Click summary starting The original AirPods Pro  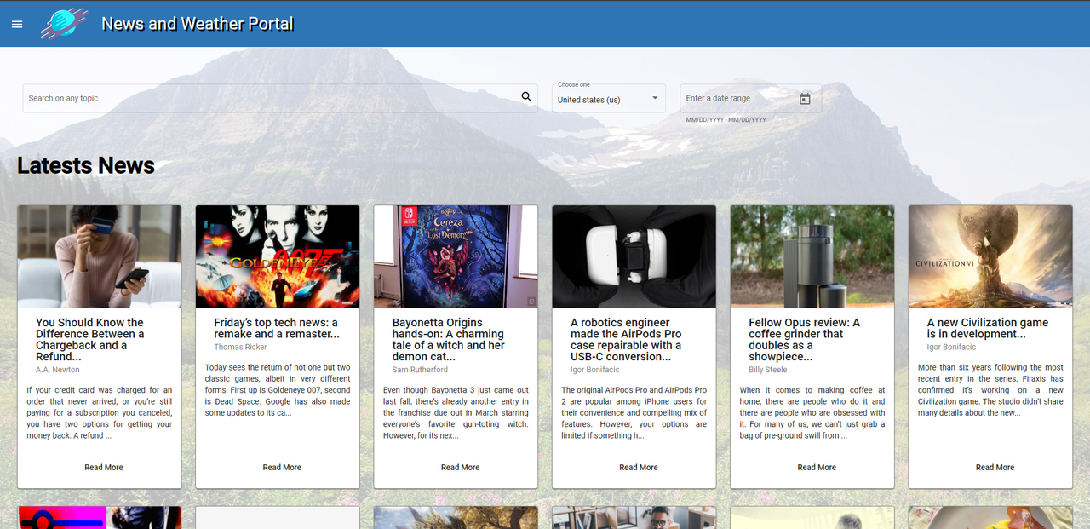[634, 413]
